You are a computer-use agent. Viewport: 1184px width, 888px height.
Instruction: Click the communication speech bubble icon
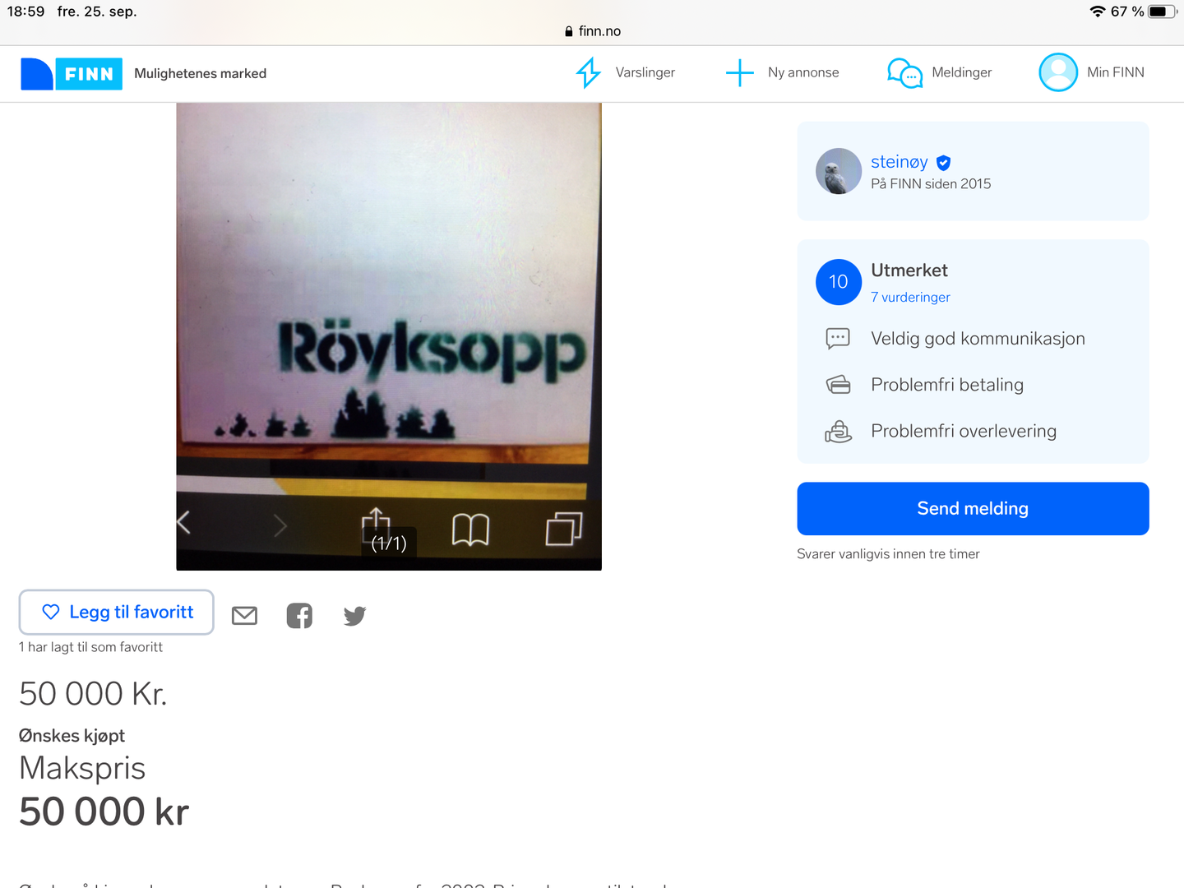click(x=838, y=339)
